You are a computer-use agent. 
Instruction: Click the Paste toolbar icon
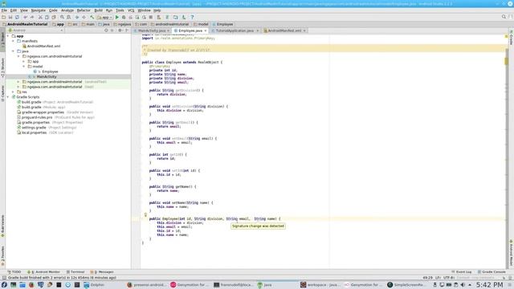[x=54, y=17]
